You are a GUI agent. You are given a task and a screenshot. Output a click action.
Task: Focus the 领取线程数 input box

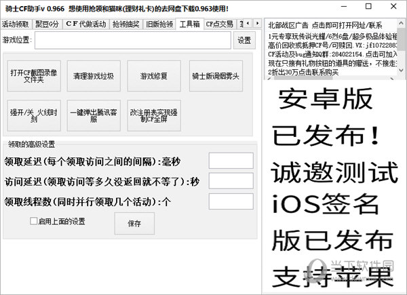231,201
